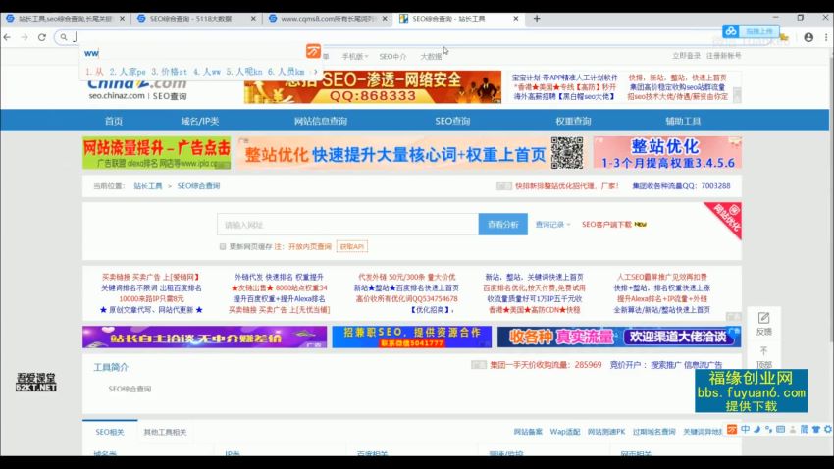This screenshot has height=469, width=834.
Task: Click the 立即登录 login link
Action: pyautogui.click(x=686, y=55)
